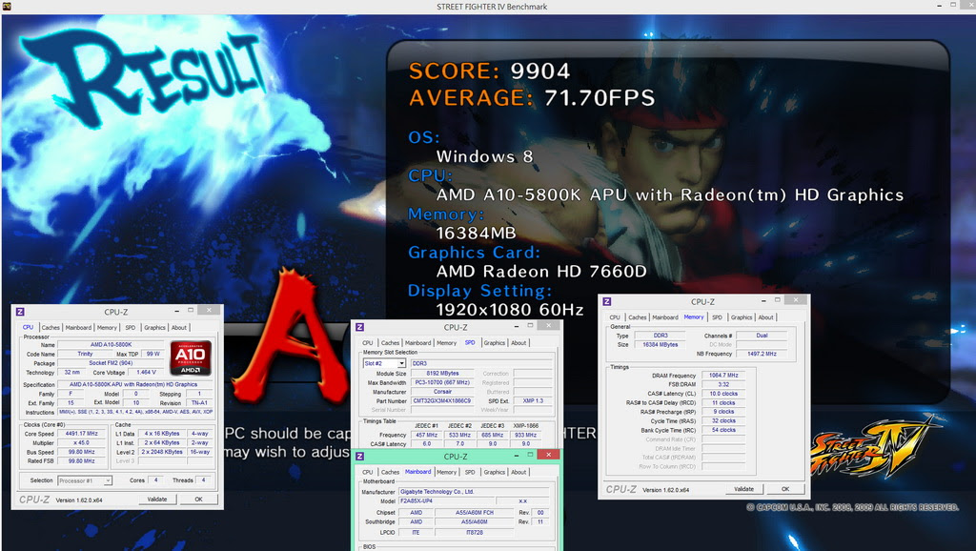Image resolution: width=976 pixels, height=551 pixels.
Task: Switch to Memory tab in the green Mainboard window
Action: coord(446,472)
